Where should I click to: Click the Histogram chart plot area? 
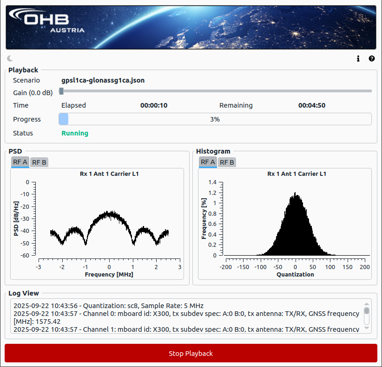coord(296,219)
